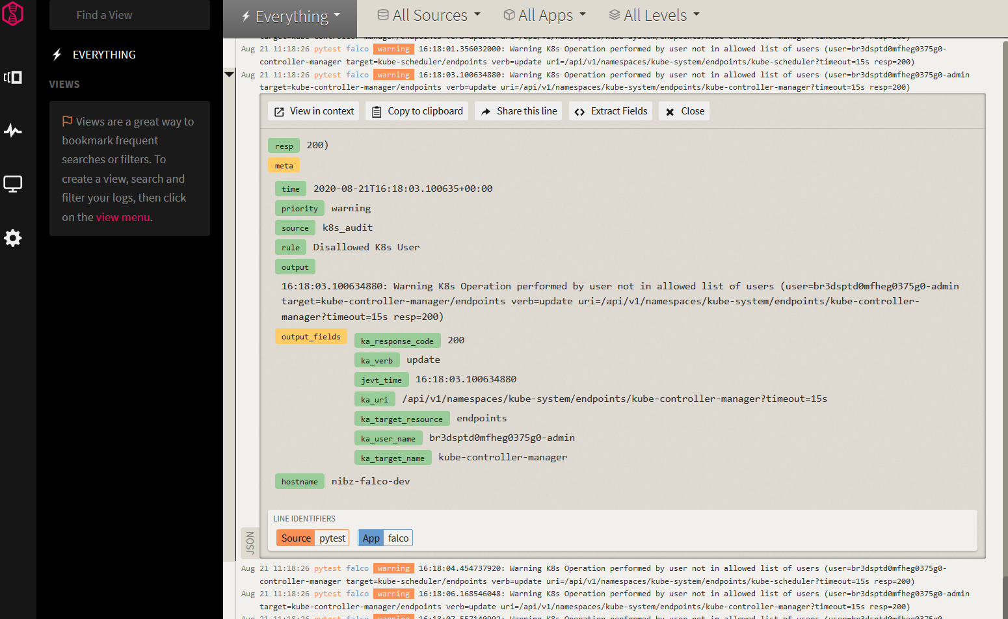Open the view menu link in Views description
Viewport: 1008px width, 619px height.
pyautogui.click(x=123, y=217)
